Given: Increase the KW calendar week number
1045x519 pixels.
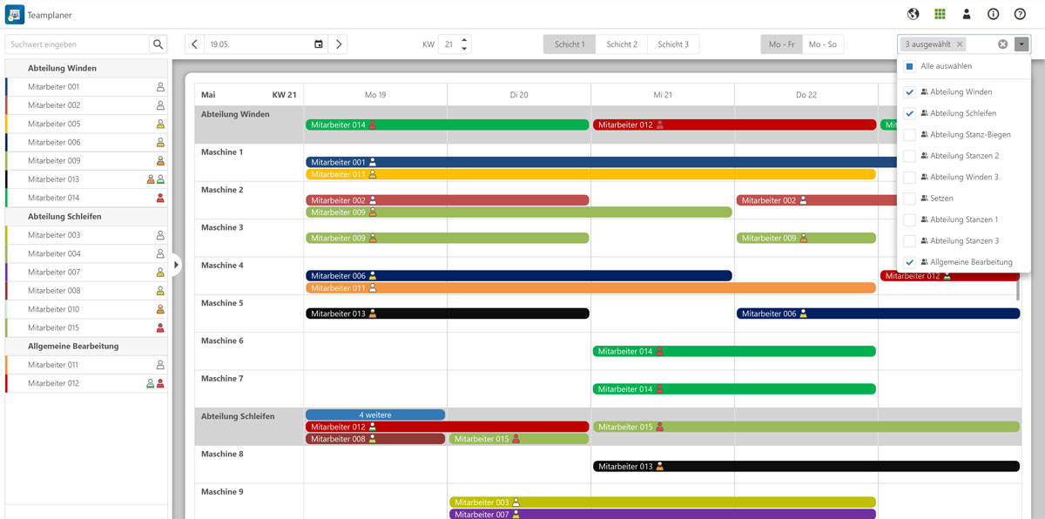Looking at the screenshot, I should click(464, 40).
